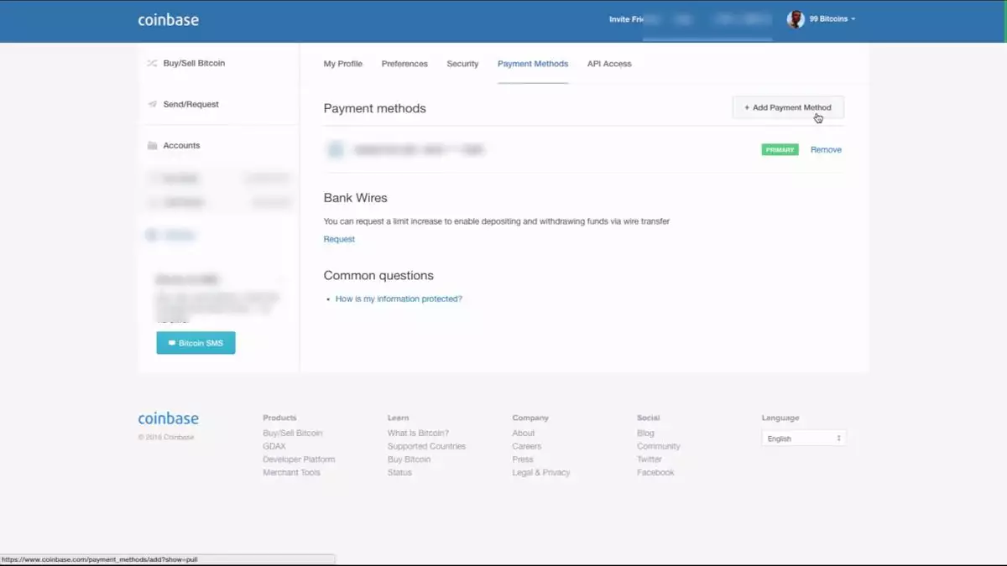1007x566 pixels.
Task: Click the Buy/Sell Bitcoin shuffle icon
Action: click(x=152, y=63)
